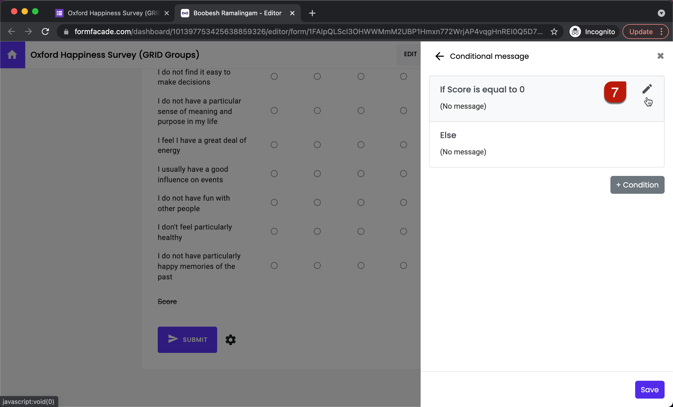Viewport: 673px width, 407px height.
Task: Close the Conditional message panel
Action: (x=661, y=56)
